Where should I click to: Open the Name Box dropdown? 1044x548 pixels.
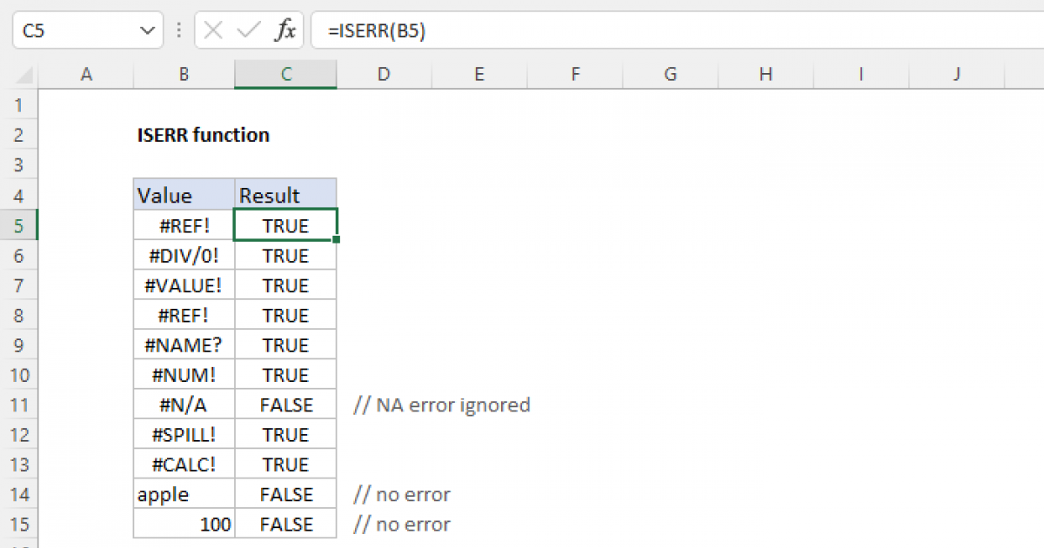[x=146, y=30]
